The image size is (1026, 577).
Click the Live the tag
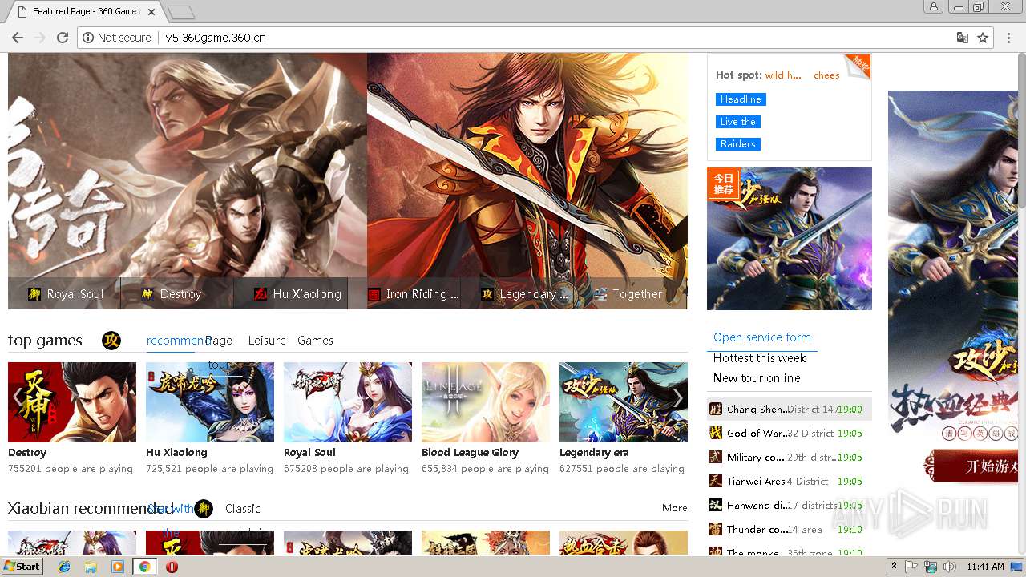[738, 122]
